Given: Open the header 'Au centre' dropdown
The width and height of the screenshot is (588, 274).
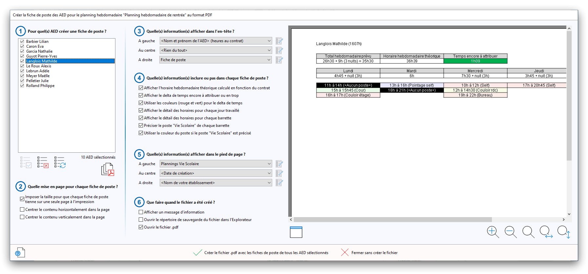Looking at the screenshot, I should (215, 50).
